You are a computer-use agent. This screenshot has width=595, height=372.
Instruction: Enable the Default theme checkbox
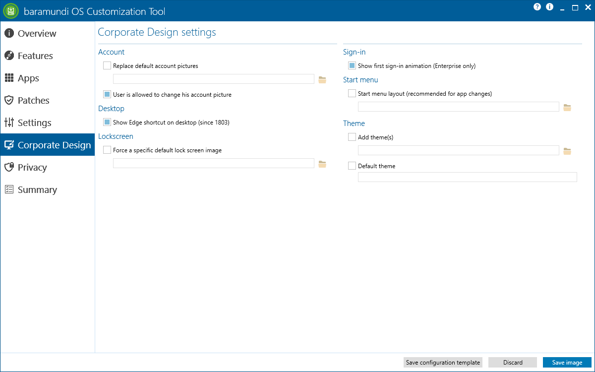point(352,166)
